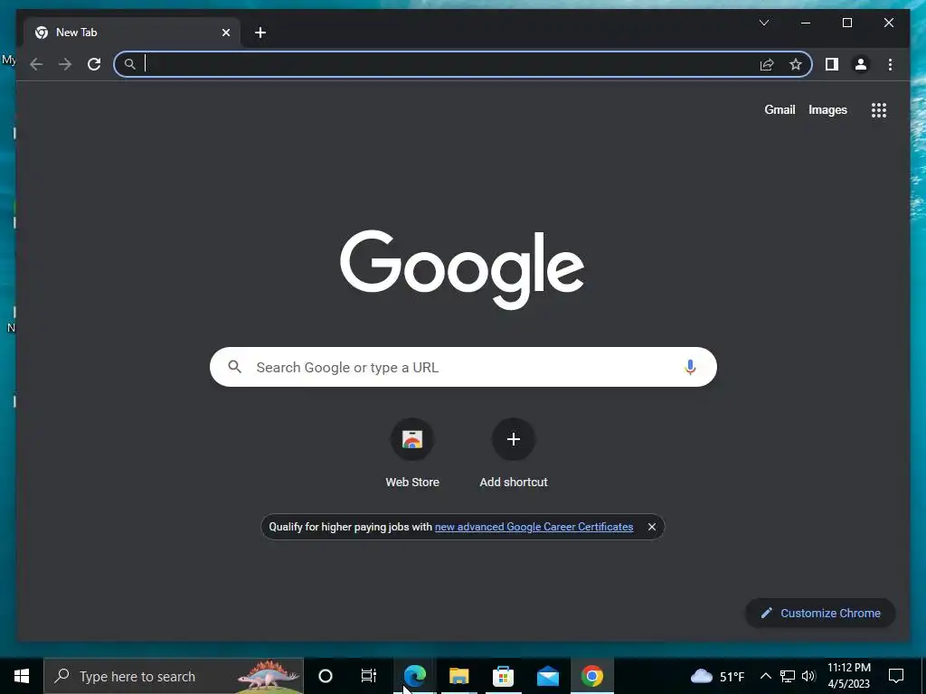Click Customize Chrome button
The width and height of the screenshot is (926, 694).
[x=820, y=614]
